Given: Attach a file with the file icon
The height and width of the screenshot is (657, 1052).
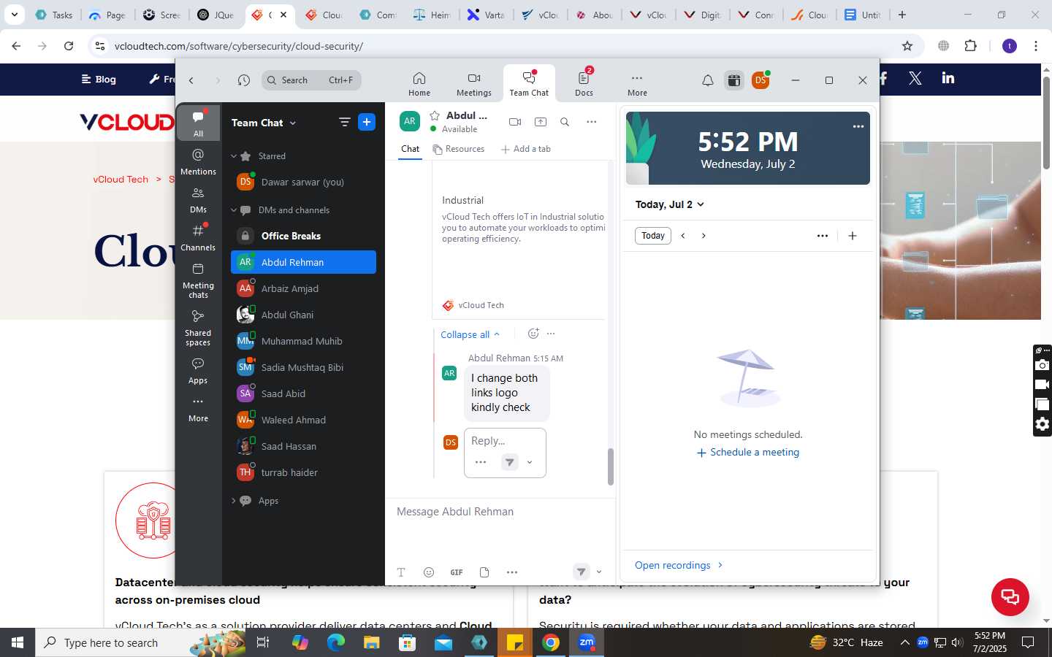Looking at the screenshot, I should coord(484,572).
